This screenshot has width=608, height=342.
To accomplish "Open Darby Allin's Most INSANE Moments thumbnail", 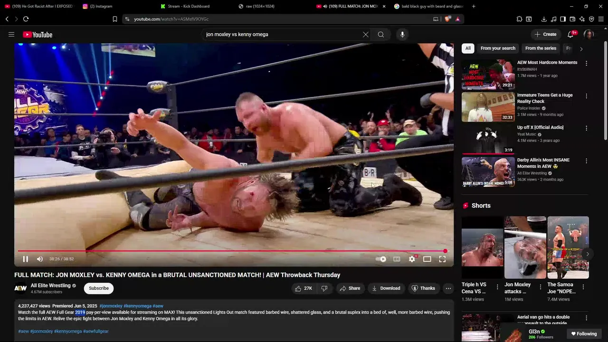I will [488, 172].
